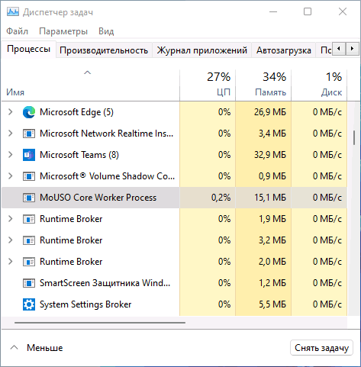Select the Процессы tab
The image size is (361, 367).
pos(29,49)
